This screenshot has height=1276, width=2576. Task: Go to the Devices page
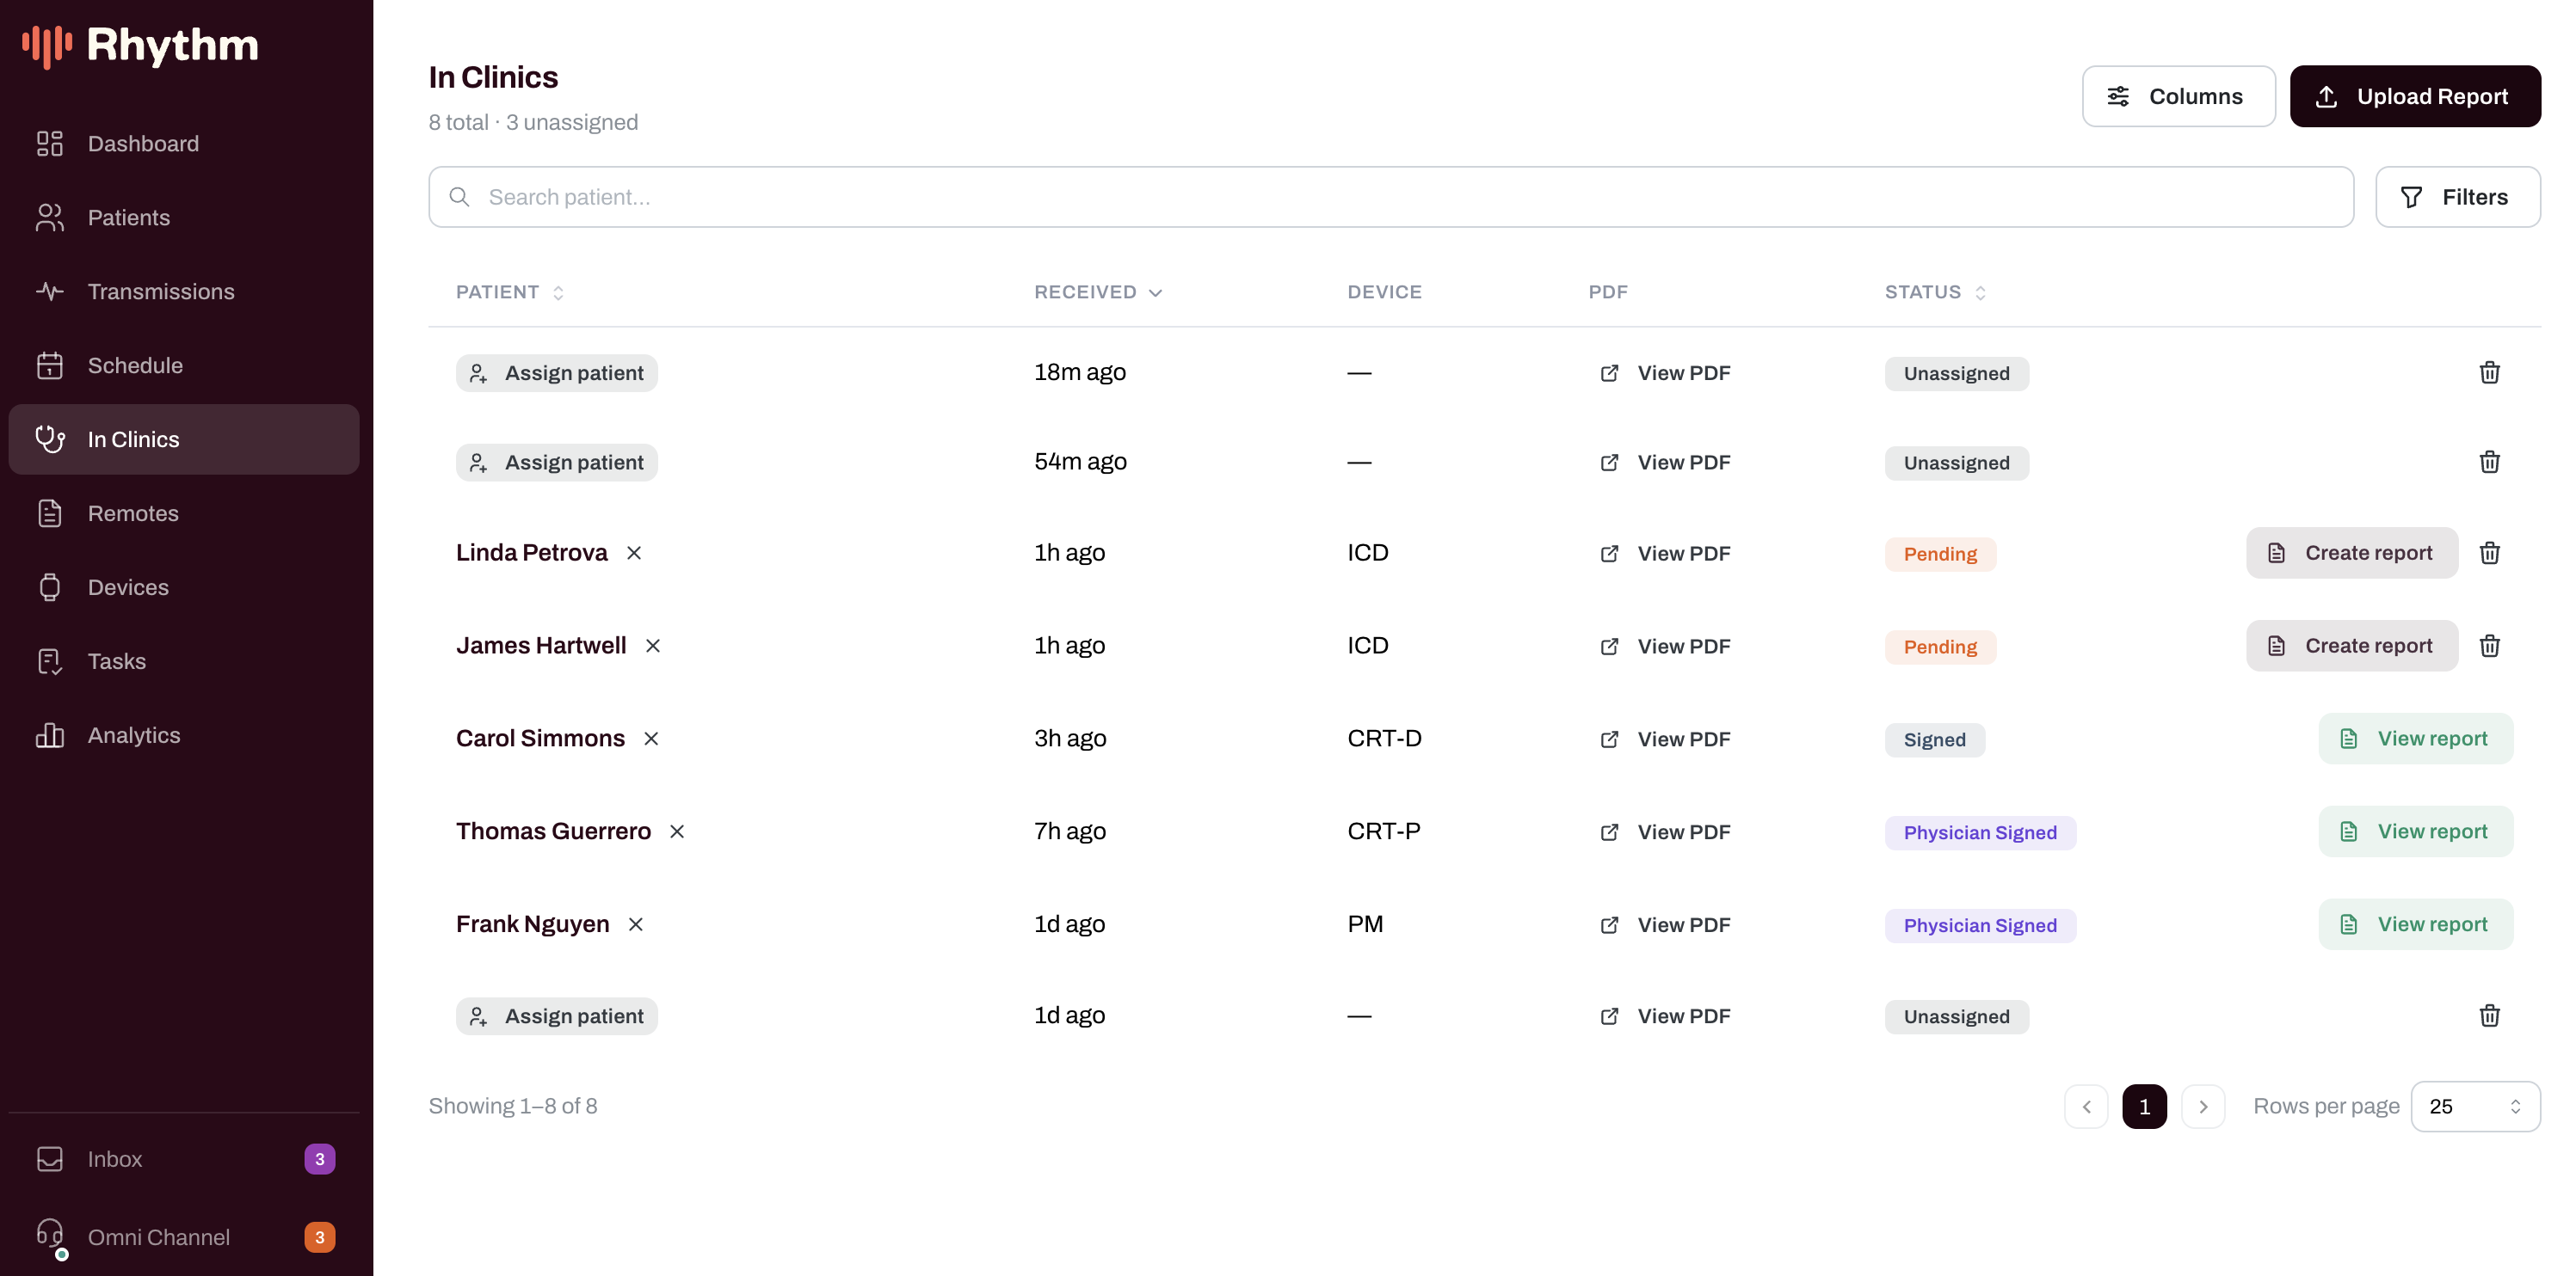click(184, 587)
